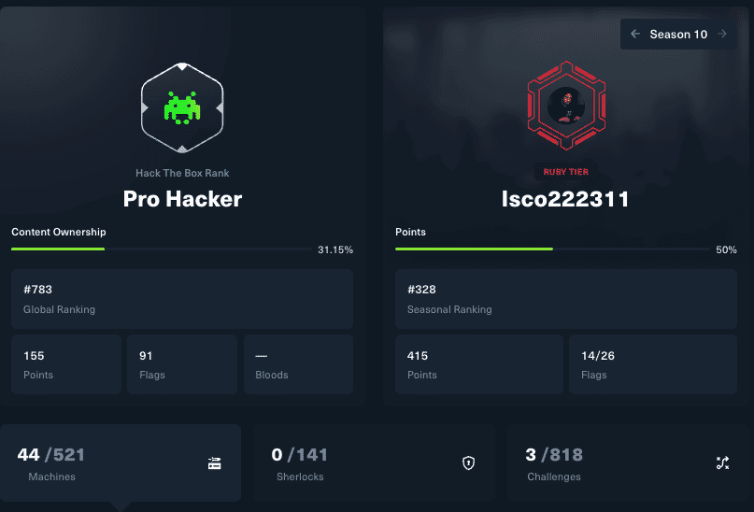Click the #328 Seasonal Ranking card
This screenshot has width=754, height=512.
(x=566, y=299)
